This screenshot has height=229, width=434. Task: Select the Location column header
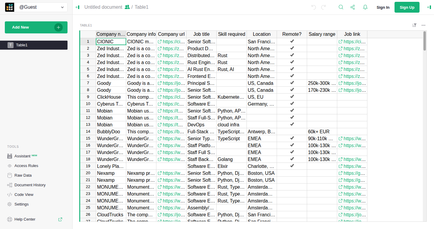pyautogui.click(x=262, y=34)
